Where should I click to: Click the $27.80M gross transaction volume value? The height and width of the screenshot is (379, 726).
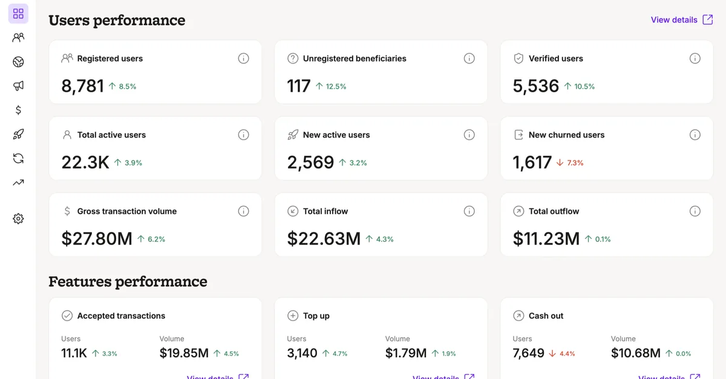97,239
